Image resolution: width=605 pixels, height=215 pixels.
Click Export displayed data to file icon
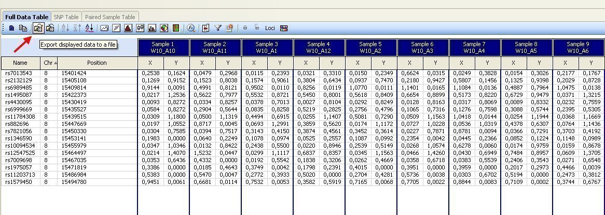tap(38, 28)
